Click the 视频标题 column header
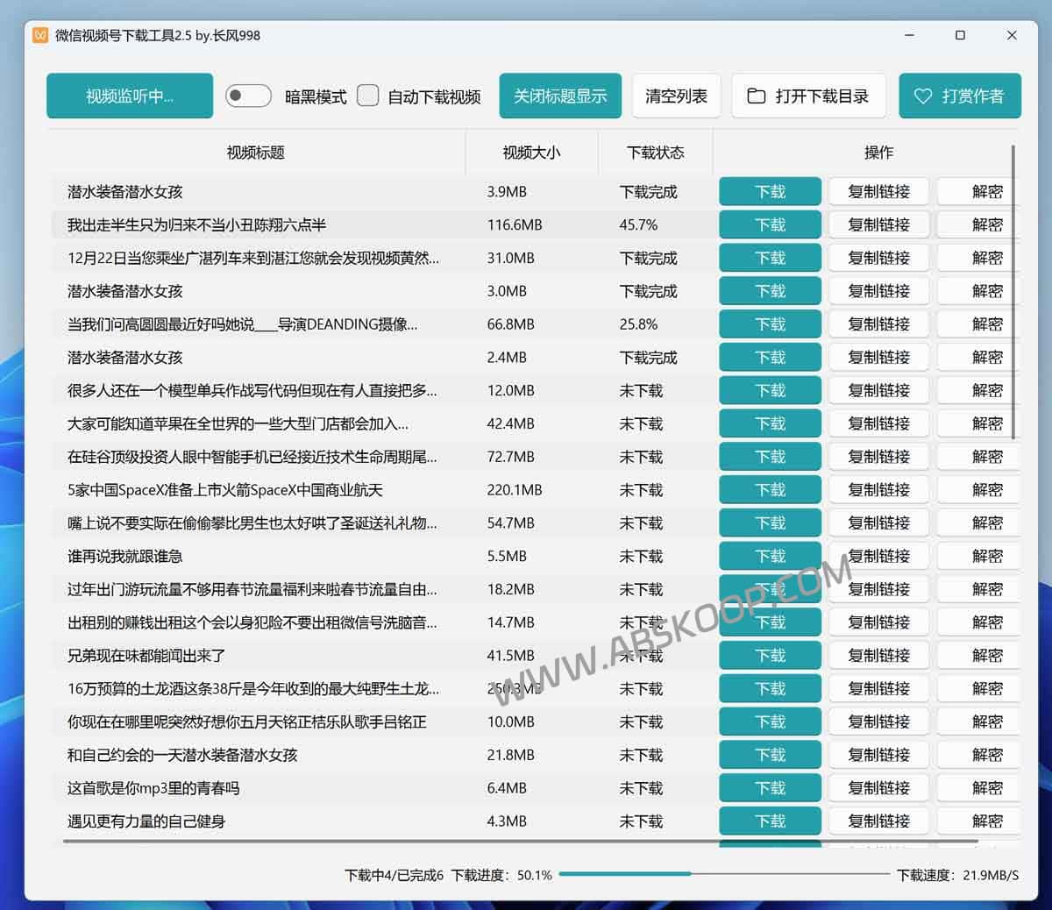1052x910 pixels. tap(254, 152)
